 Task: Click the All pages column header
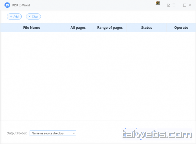(78, 28)
